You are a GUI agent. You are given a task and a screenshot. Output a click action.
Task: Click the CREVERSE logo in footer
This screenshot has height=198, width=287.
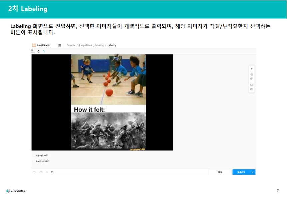16,191
